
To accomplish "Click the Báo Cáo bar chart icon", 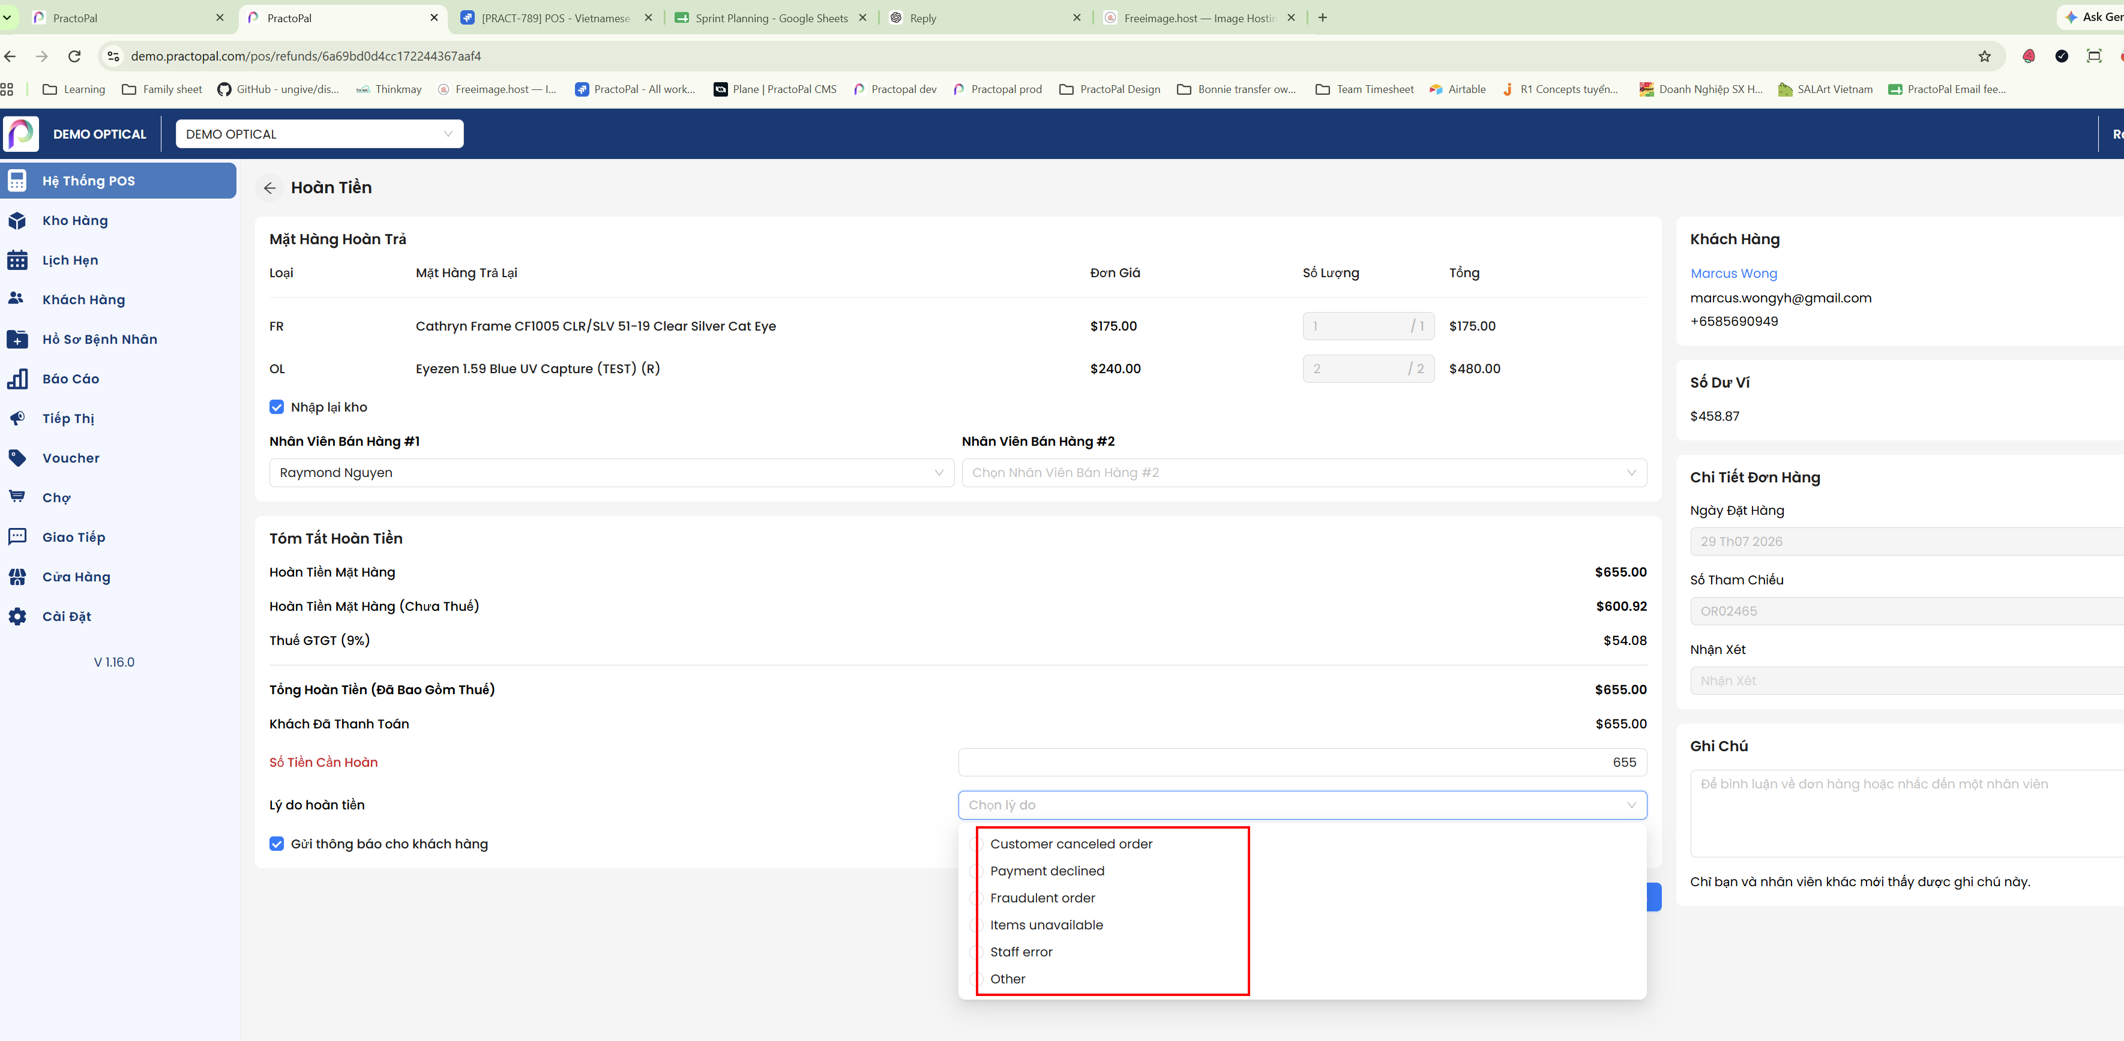I will pos(17,379).
